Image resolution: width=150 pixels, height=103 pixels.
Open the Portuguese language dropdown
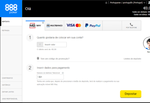[128, 3]
